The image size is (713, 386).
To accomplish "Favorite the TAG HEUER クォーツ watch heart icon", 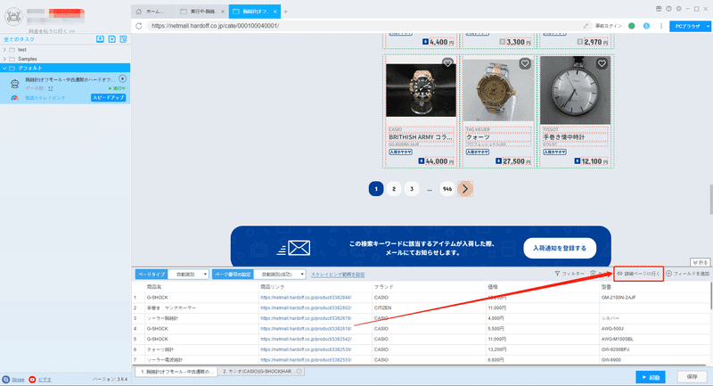I will click(x=525, y=63).
